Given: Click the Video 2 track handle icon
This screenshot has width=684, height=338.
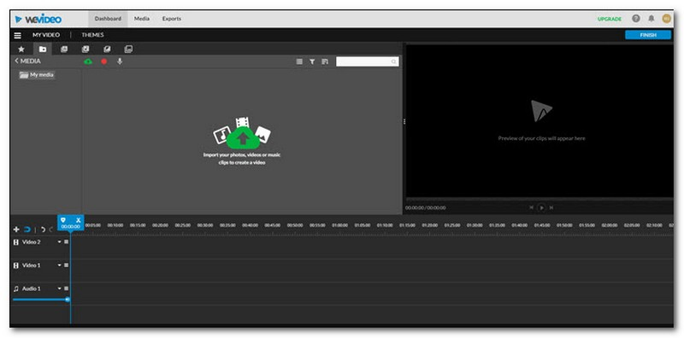Looking at the screenshot, I should tap(67, 242).
